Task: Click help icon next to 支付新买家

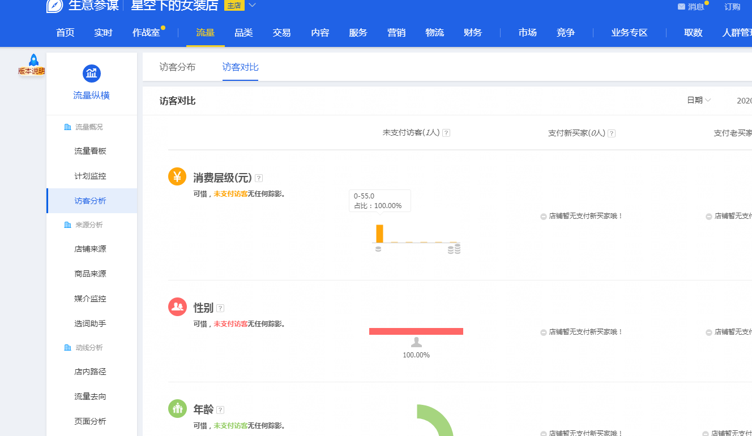Action: coord(612,133)
